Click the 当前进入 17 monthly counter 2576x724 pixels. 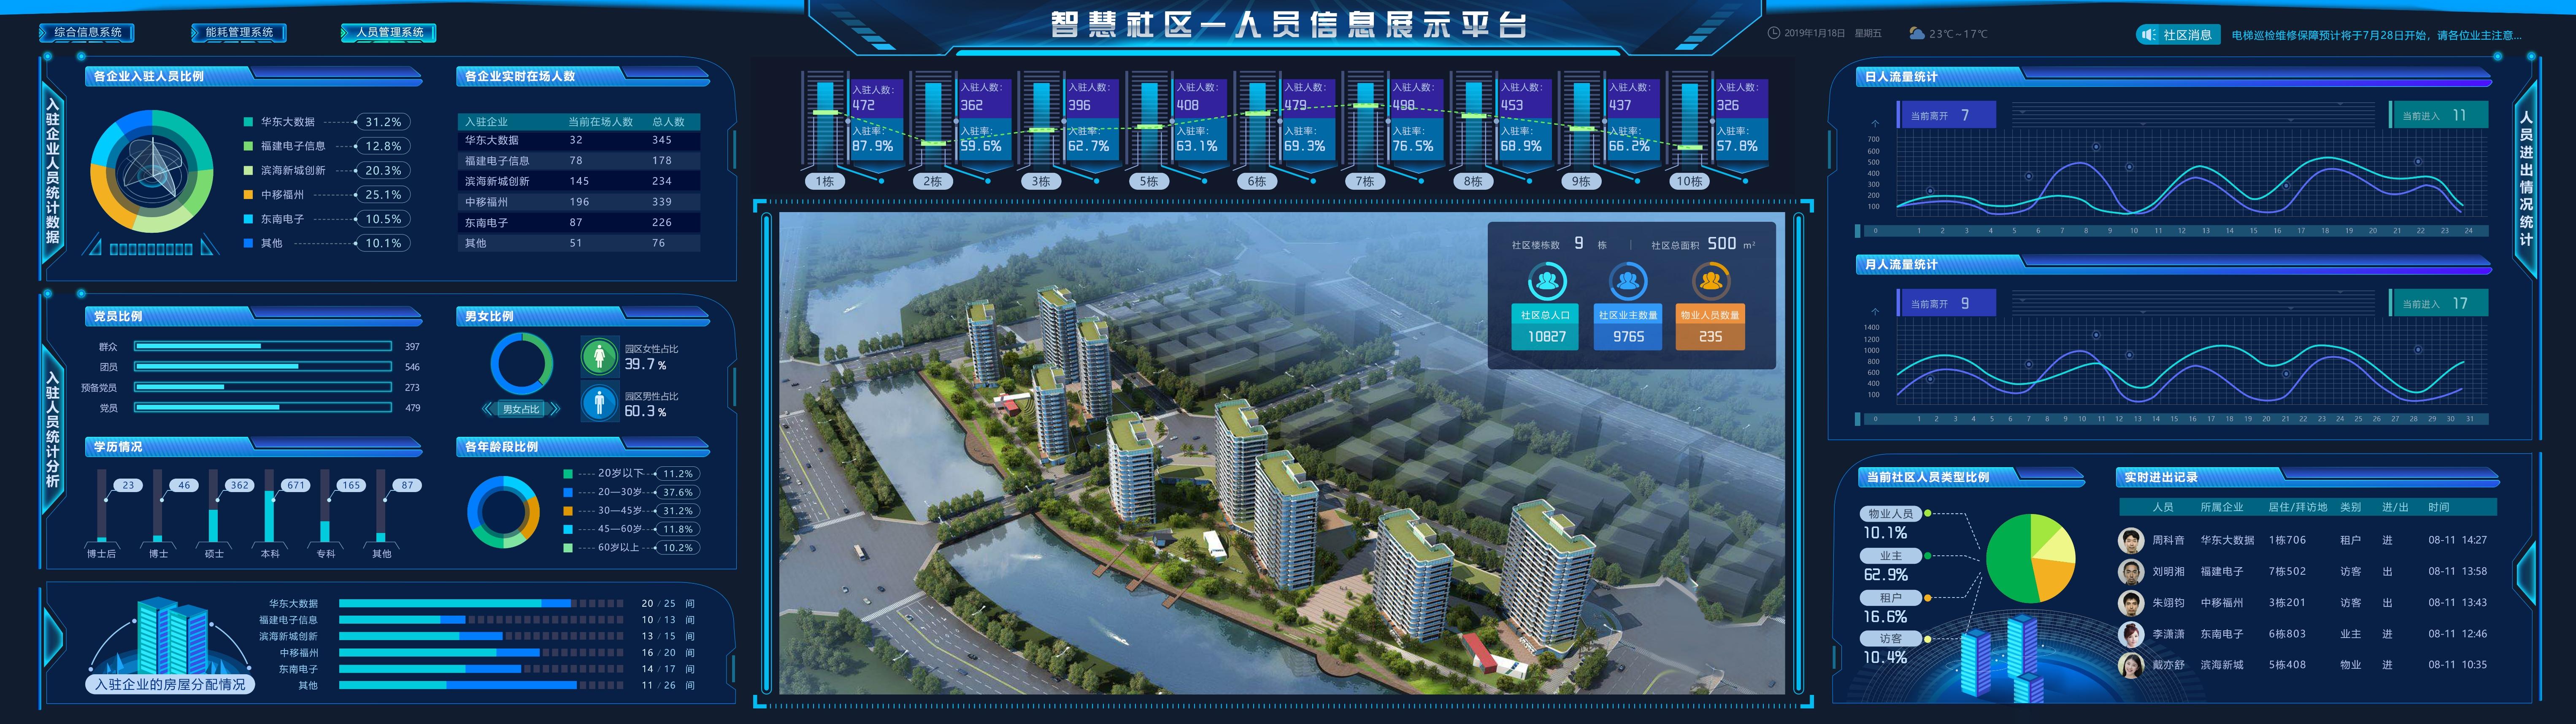point(2438,303)
